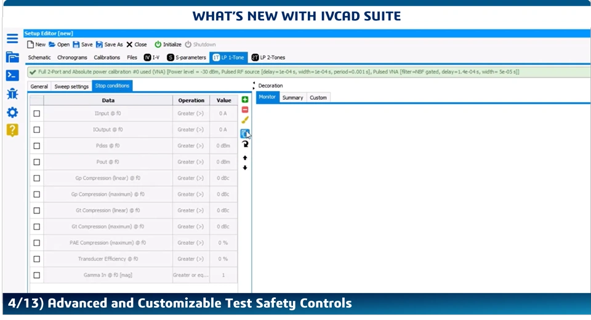Open the Operation dropdown for IOutput row
This screenshot has width=591, height=320.
tap(191, 130)
